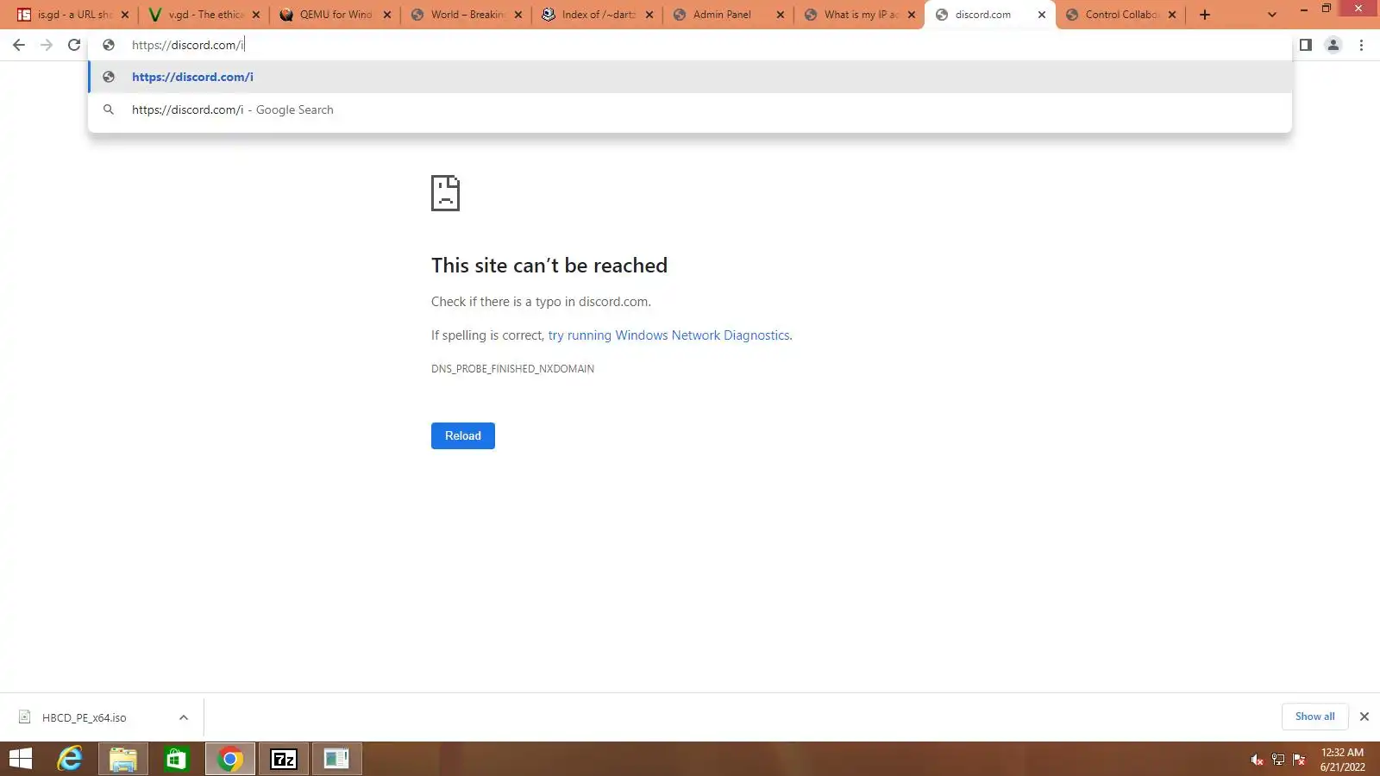The height and width of the screenshot is (776, 1380).
Task: Open the taskbar clock and date
Action: [1342, 760]
